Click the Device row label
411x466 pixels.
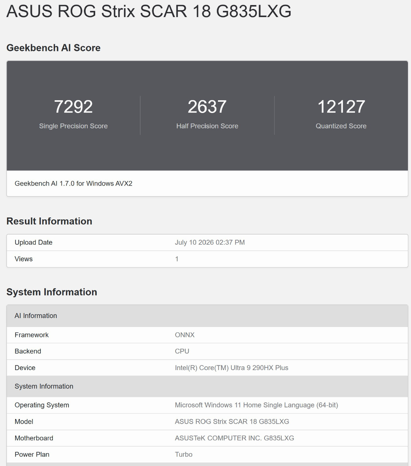[x=25, y=368]
